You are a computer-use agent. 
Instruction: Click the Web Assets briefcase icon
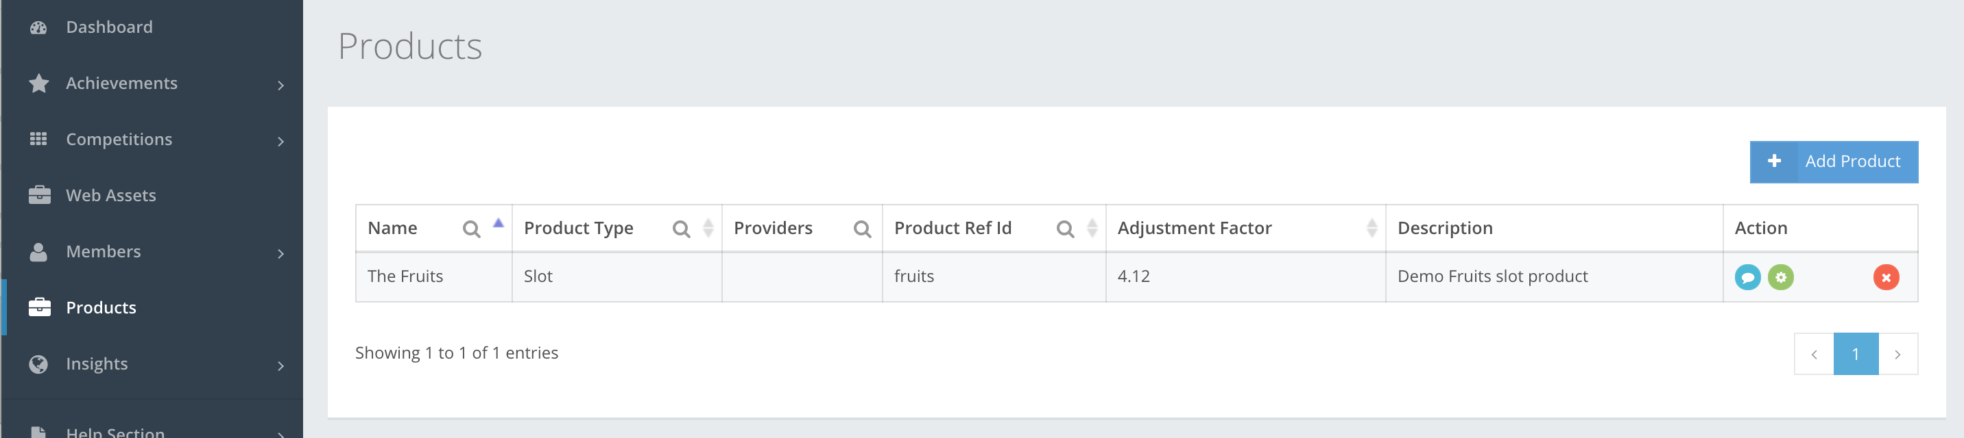pos(37,194)
